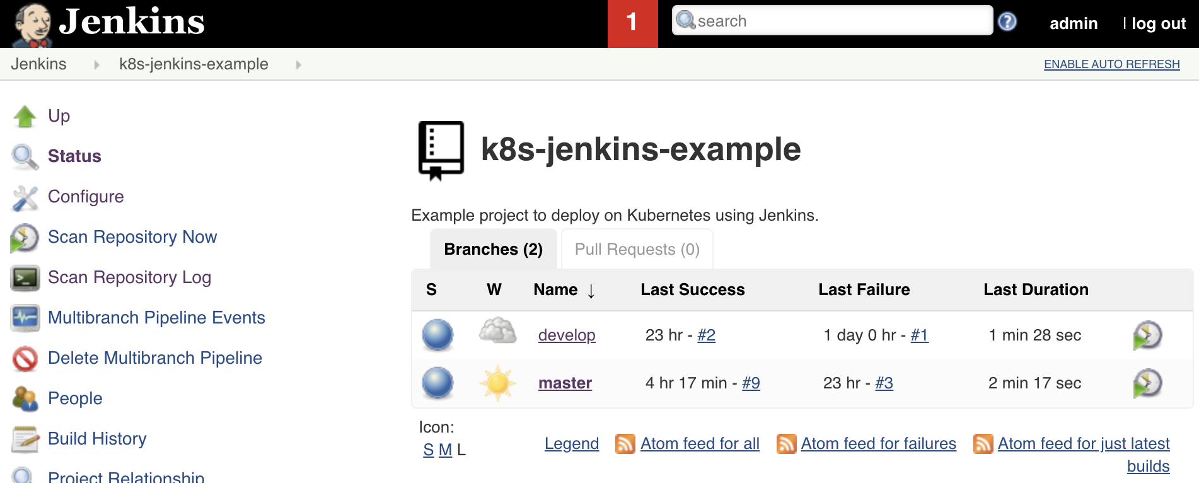Click the Multibranch Pipeline Events monitor icon
The width and height of the screenshot is (1199, 483).
pos(25,318)
